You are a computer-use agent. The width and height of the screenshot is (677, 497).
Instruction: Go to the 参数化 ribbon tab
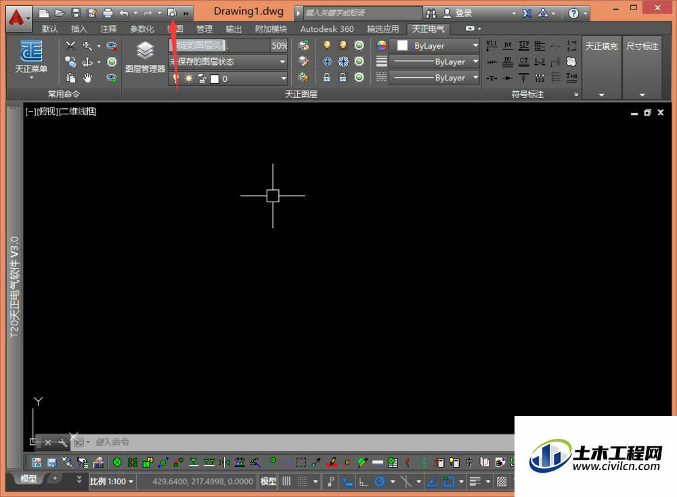[142, 29]
